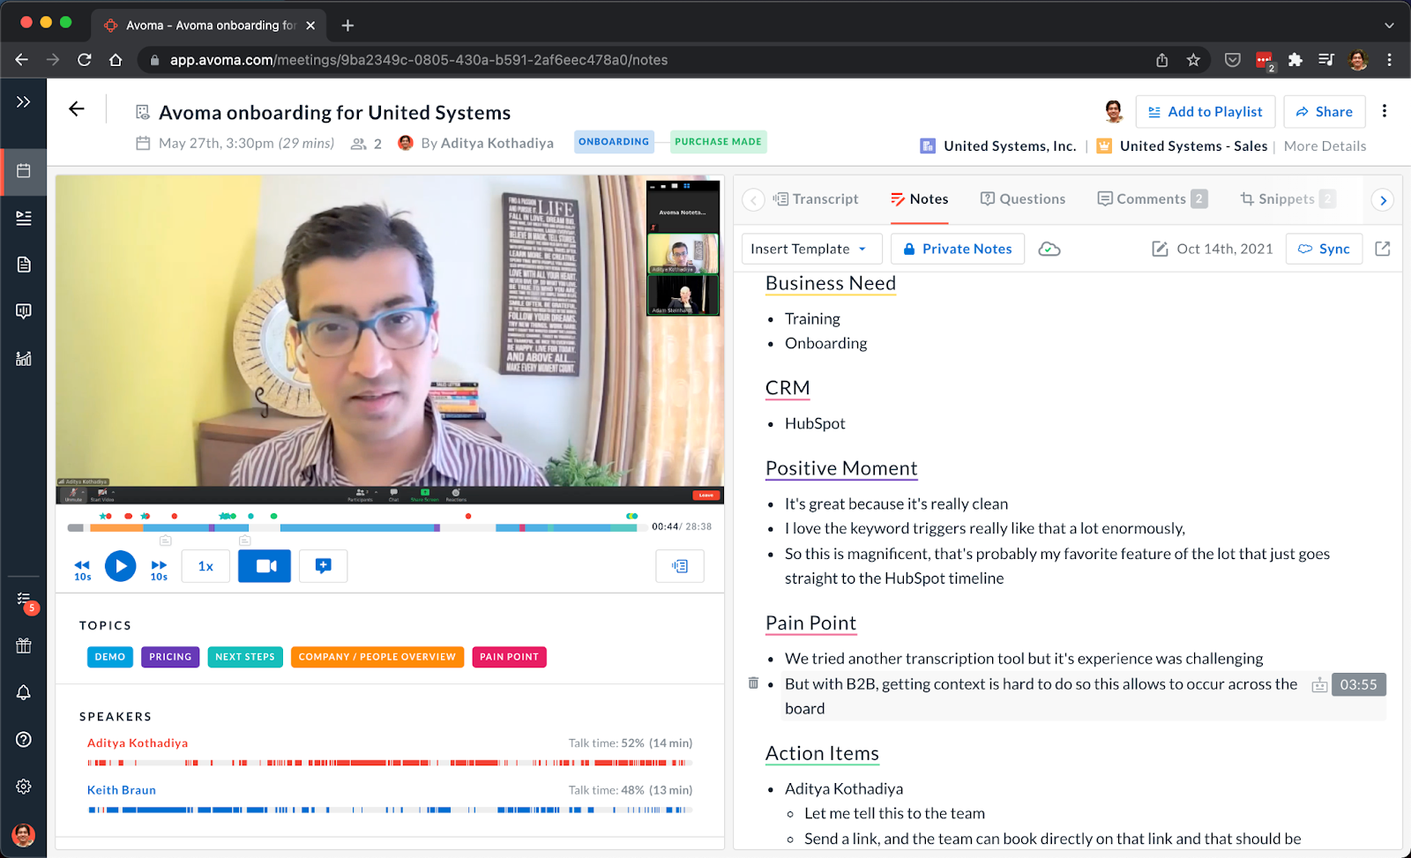Click the bot icon beside 03:55

click(1319, 685)
